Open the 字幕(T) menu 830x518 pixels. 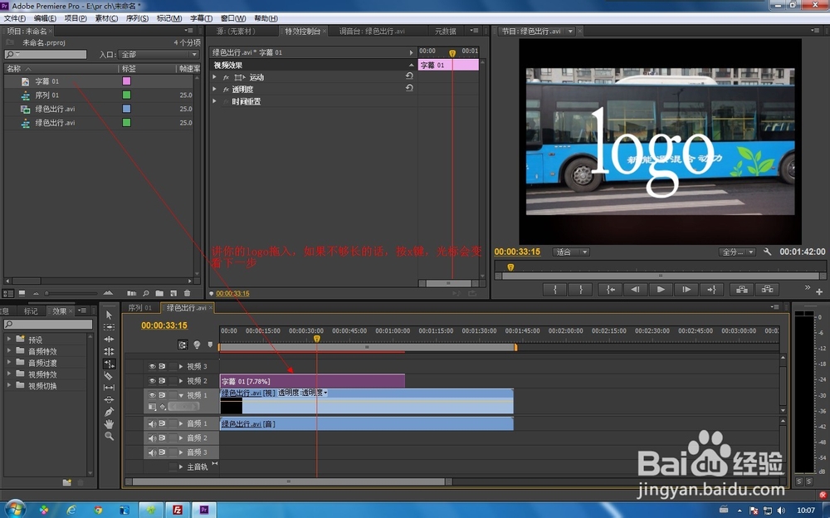tap(201, 18)
